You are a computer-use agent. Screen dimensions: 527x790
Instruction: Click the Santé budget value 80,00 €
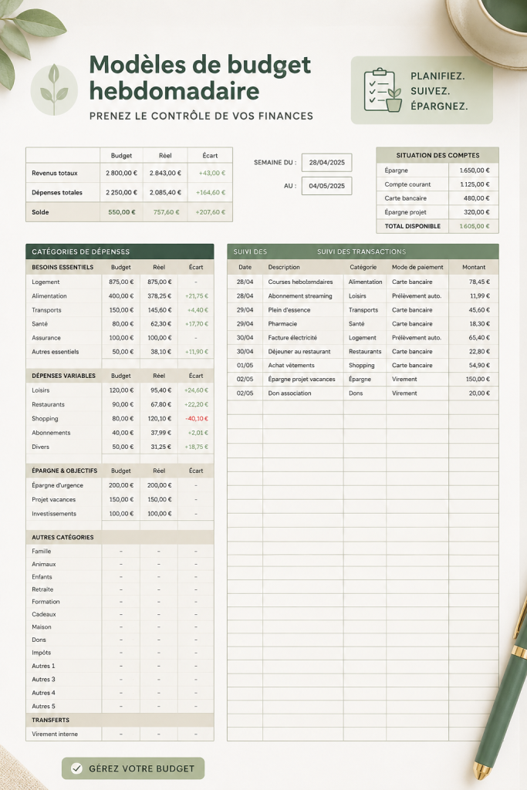123,324
